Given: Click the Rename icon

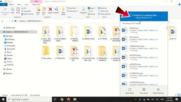Looking at the screenshot, I should (56, 9).
